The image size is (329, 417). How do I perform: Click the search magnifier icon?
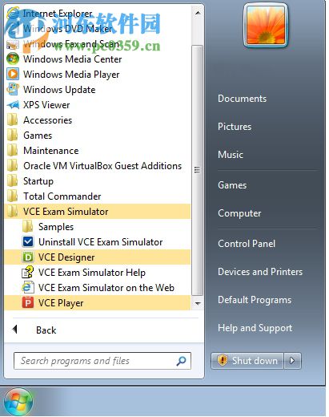[181, 361]
